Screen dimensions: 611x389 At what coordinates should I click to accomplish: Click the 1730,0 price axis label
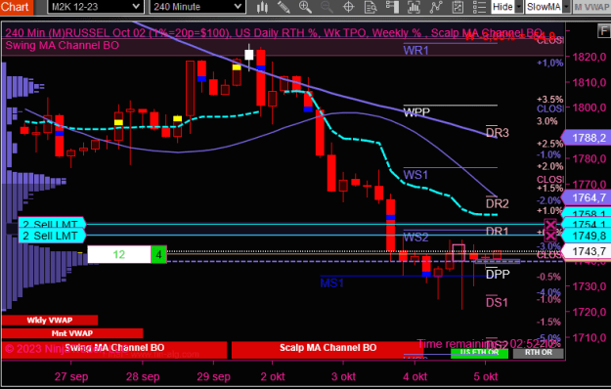(589, 286)
